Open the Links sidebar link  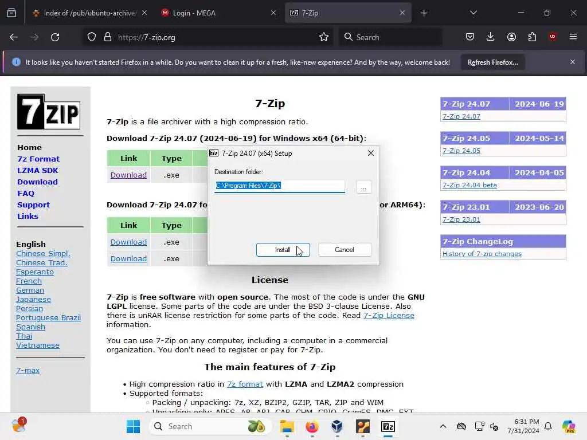pyautogui.click(x=28, y=216)
